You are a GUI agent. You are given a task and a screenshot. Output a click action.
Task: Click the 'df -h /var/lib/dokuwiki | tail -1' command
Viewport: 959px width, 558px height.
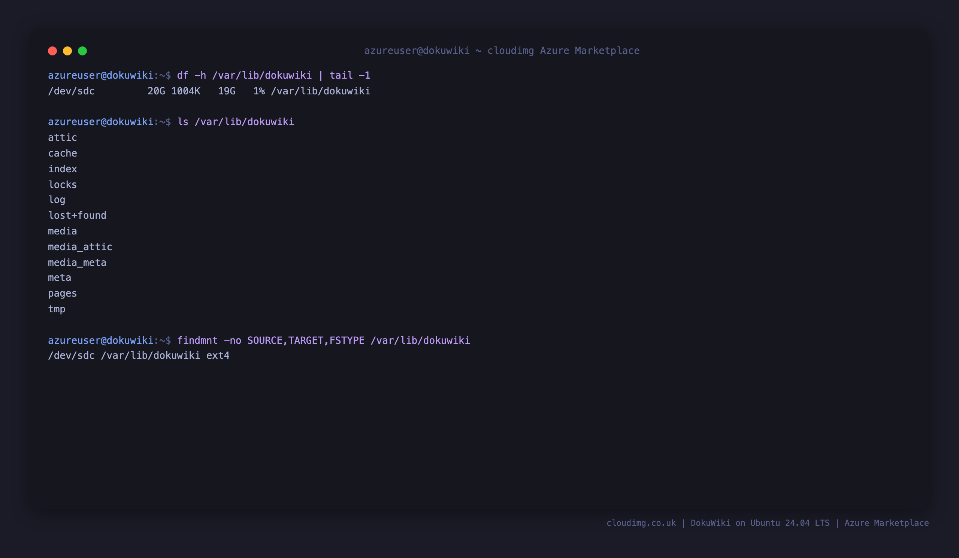tap(273, 75)
